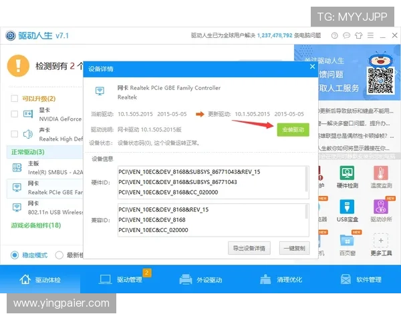Click 一键复制 copy button
401x320 pixels.
point(294,248)
